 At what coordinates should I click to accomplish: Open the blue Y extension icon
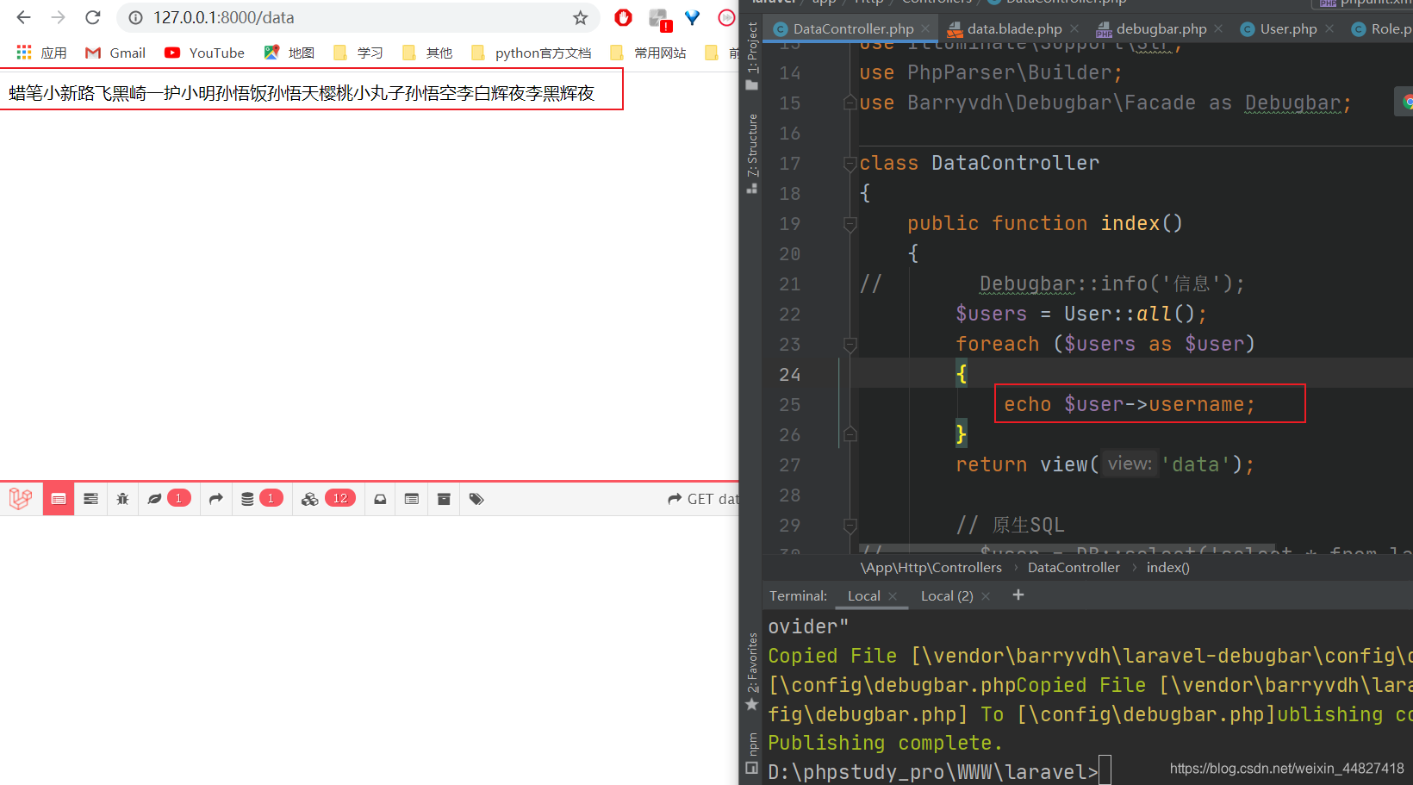click(x=692, y=17)
